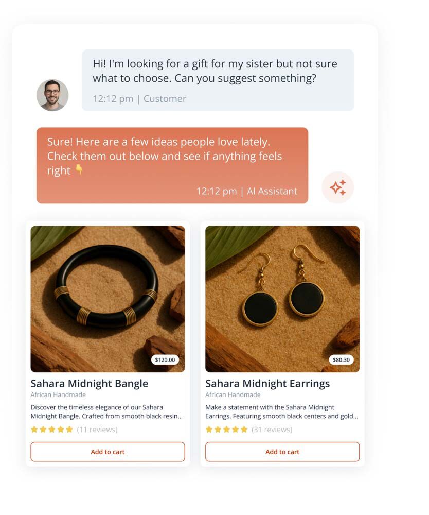Open the Sahara Midnight Earrings product title
The image size is (429, 515).
[x=268, y=384]
